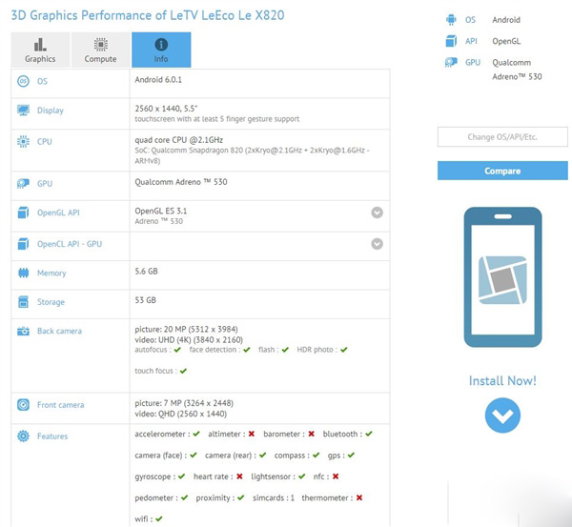Switch to the Graphics tab
The image size is (572, 527).
coord(40,50)
